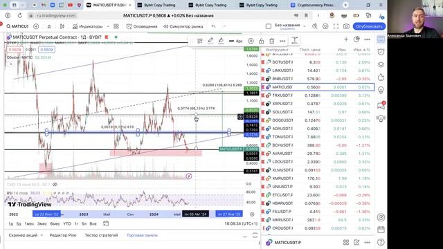Click the blue Опубликовать button

click(x=369, y=26)
